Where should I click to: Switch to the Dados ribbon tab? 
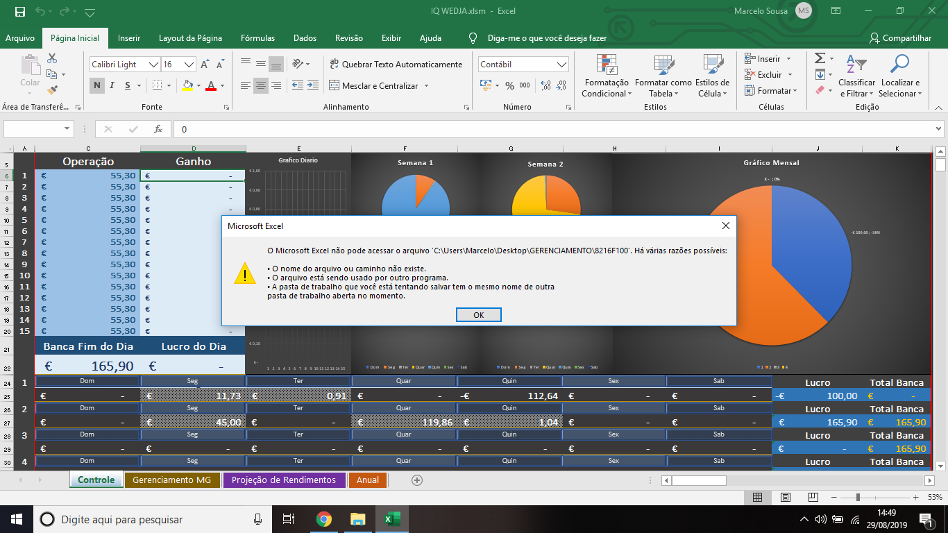305,38
